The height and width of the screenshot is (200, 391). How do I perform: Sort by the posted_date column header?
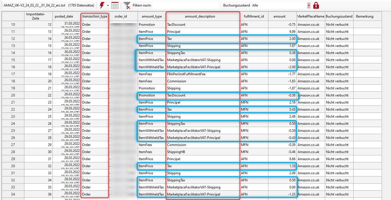coord(64,16)
